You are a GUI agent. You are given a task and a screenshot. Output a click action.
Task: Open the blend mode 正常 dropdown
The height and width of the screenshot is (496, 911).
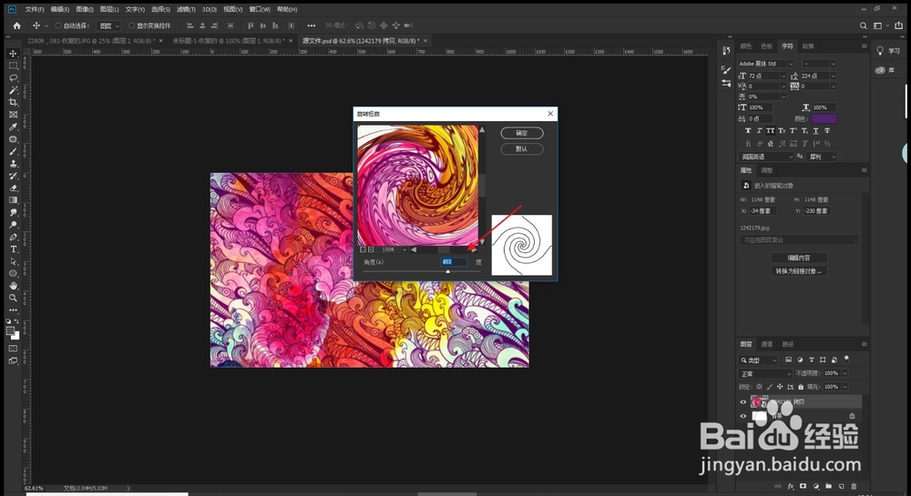click(764, 374)
